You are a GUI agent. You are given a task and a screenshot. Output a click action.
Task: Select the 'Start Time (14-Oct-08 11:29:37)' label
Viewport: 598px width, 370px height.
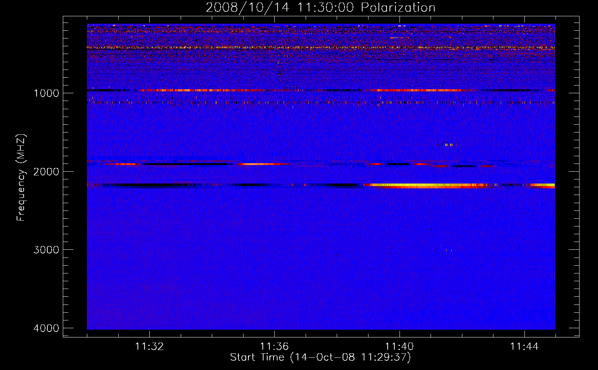[x=320, y=357]
